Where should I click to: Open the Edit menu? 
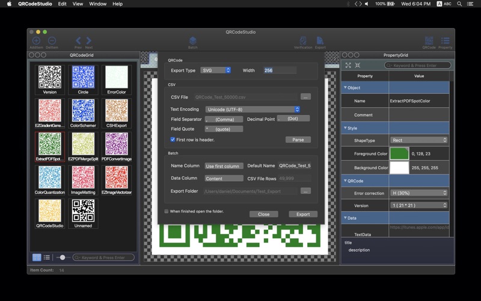point(63,4)
